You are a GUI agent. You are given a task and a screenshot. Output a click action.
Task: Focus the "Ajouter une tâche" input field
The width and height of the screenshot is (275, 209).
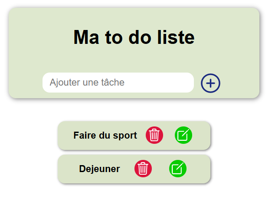pyautogui.click(x=118, y=83)
